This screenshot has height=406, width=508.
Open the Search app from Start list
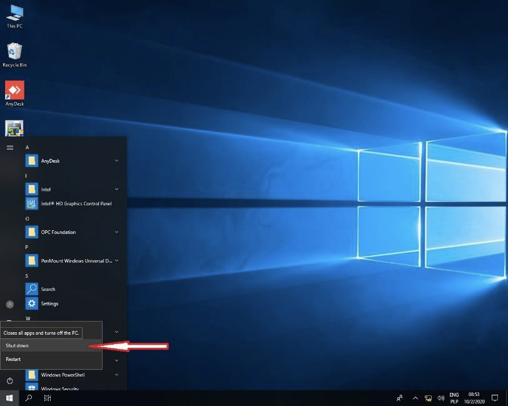(48, 289)
